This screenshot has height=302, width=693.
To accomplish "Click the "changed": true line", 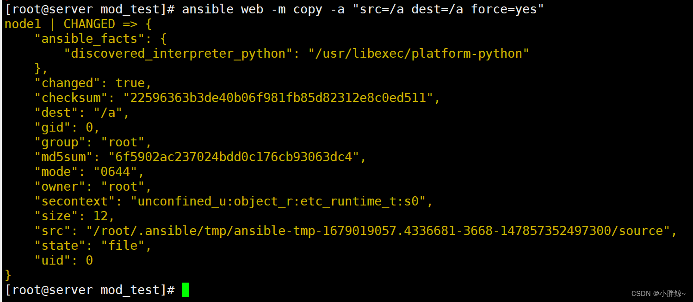I will (93, 83).
